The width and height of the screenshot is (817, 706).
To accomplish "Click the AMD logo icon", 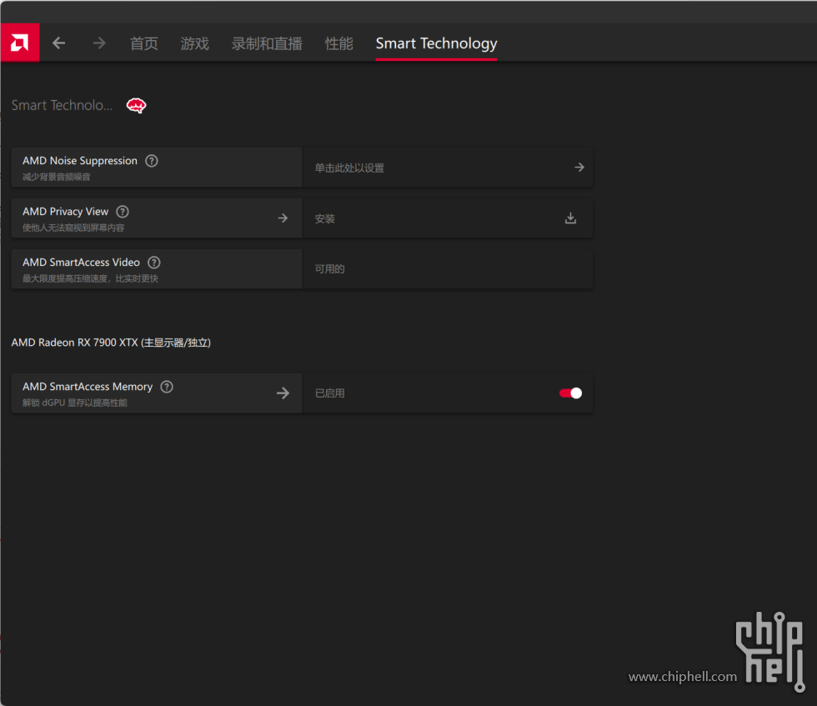I will 20,43.
